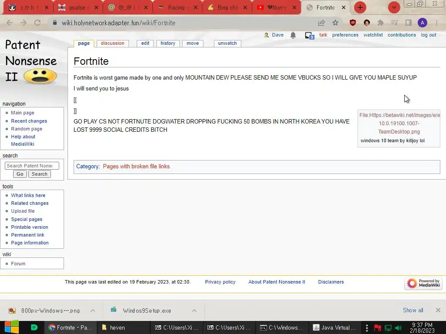Image resolution: width=446 pixels, height=334 pixels.
Task: Open the preferences link
Action: click(x=345, y=35)
